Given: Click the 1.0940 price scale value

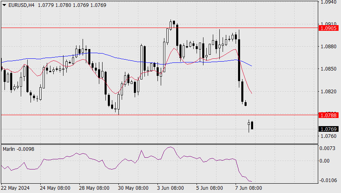Looking at the screenshot, I should [328, 2].
